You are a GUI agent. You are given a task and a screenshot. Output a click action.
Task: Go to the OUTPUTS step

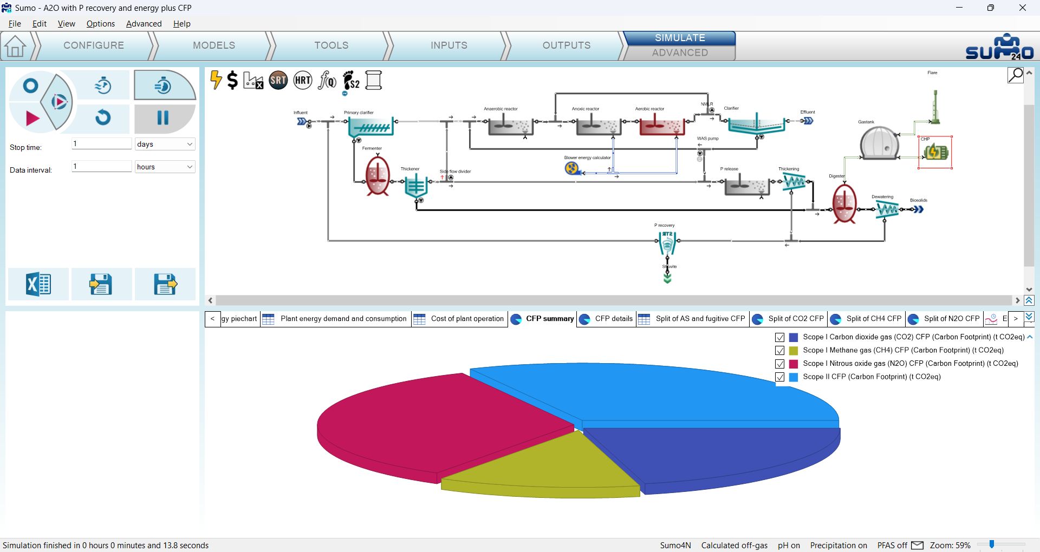(x=567, y=45)
